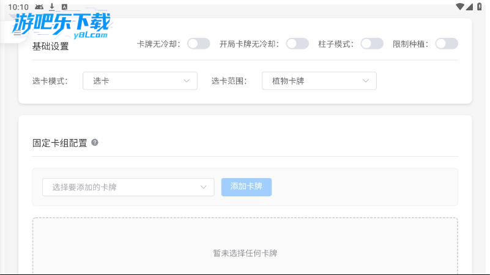This screenshot has height=275, width=490.
Task: Click the 固定卡组配置 section title
Action: [59, 143]
